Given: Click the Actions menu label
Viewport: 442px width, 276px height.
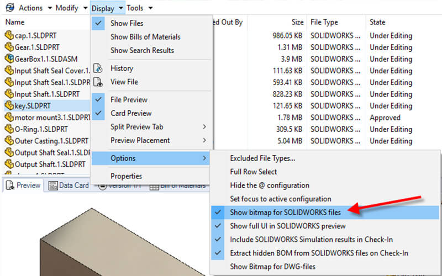Looking at the screenshot, I should (x=31, y=8).
